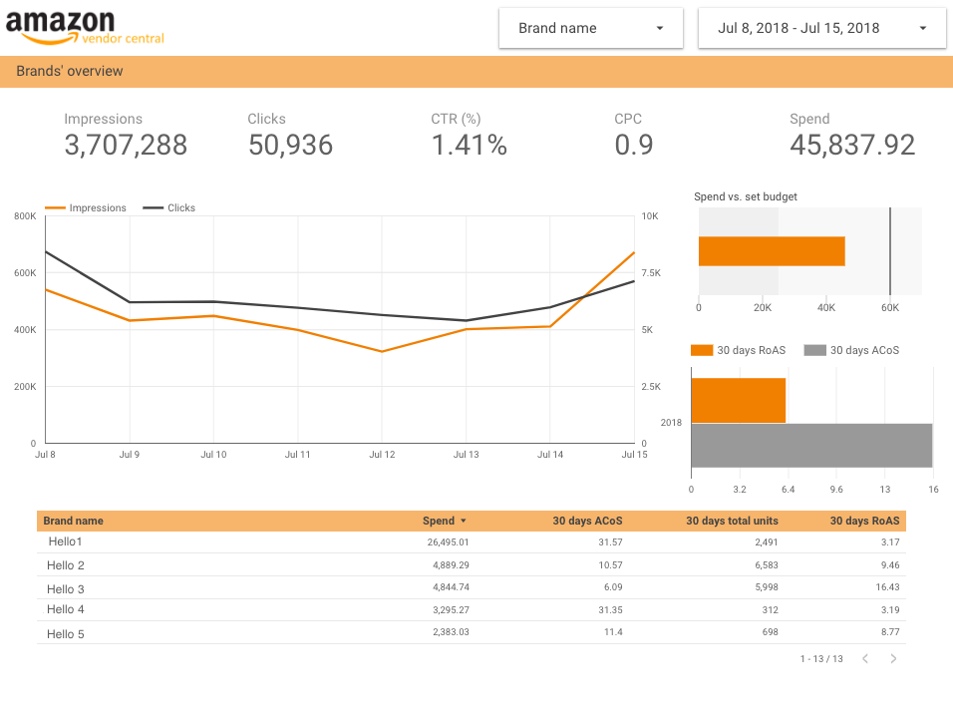
Task: Go to previous table page arrow
Action: tap(865, 658)
